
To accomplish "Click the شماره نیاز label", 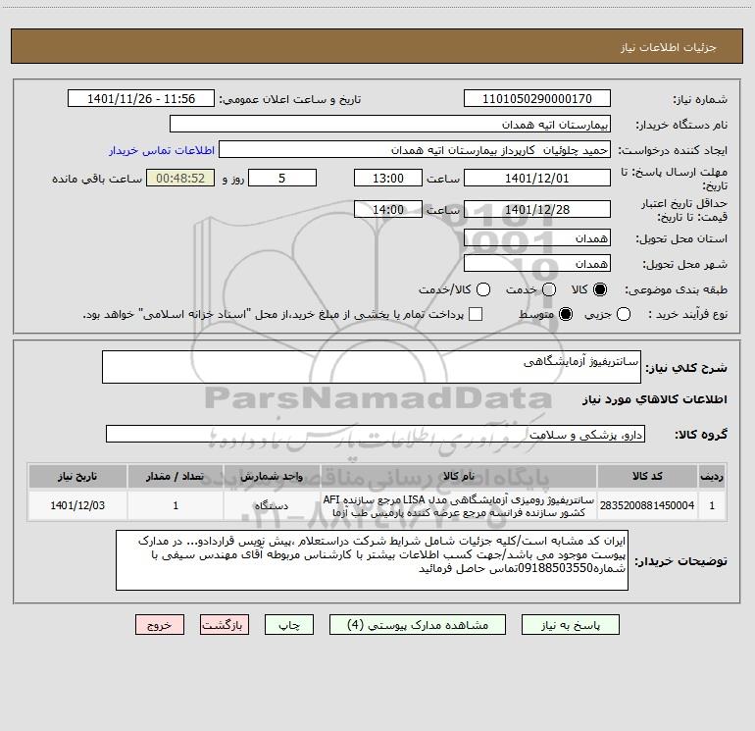I will (700, 100).
